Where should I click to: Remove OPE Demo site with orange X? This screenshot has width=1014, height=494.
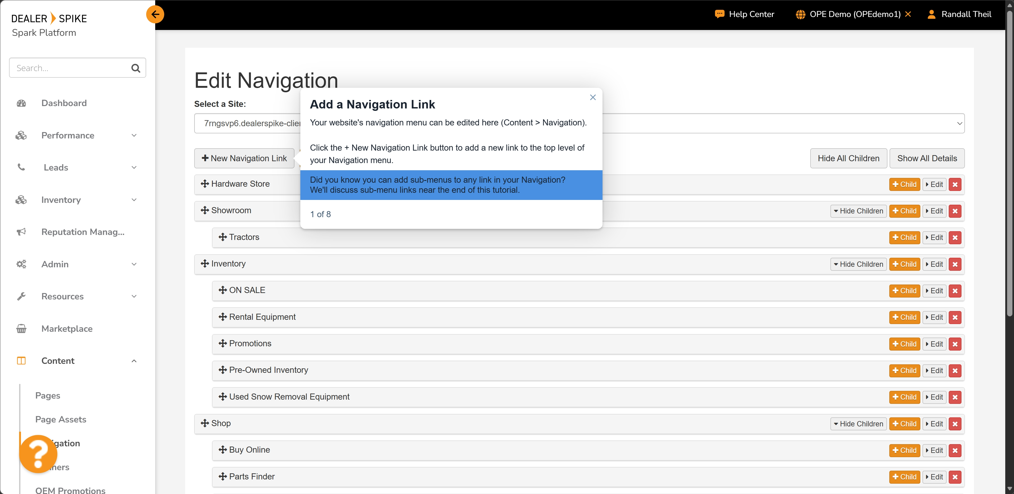tap(908, 14)
